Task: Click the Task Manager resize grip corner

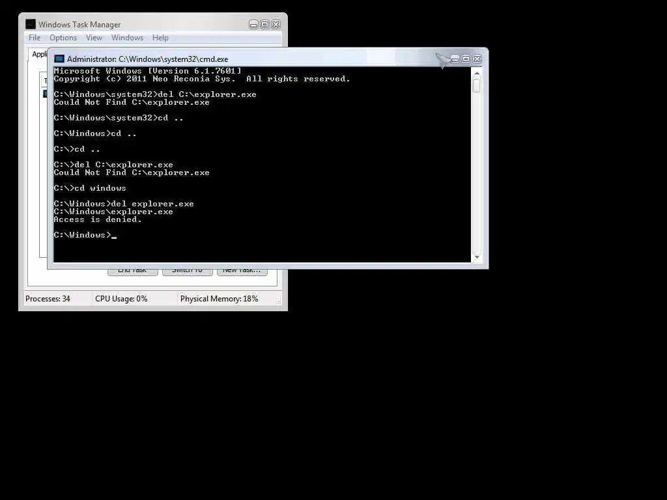Action: pos(279,301)
